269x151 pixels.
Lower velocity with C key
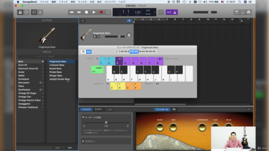[x=130, y=86]
